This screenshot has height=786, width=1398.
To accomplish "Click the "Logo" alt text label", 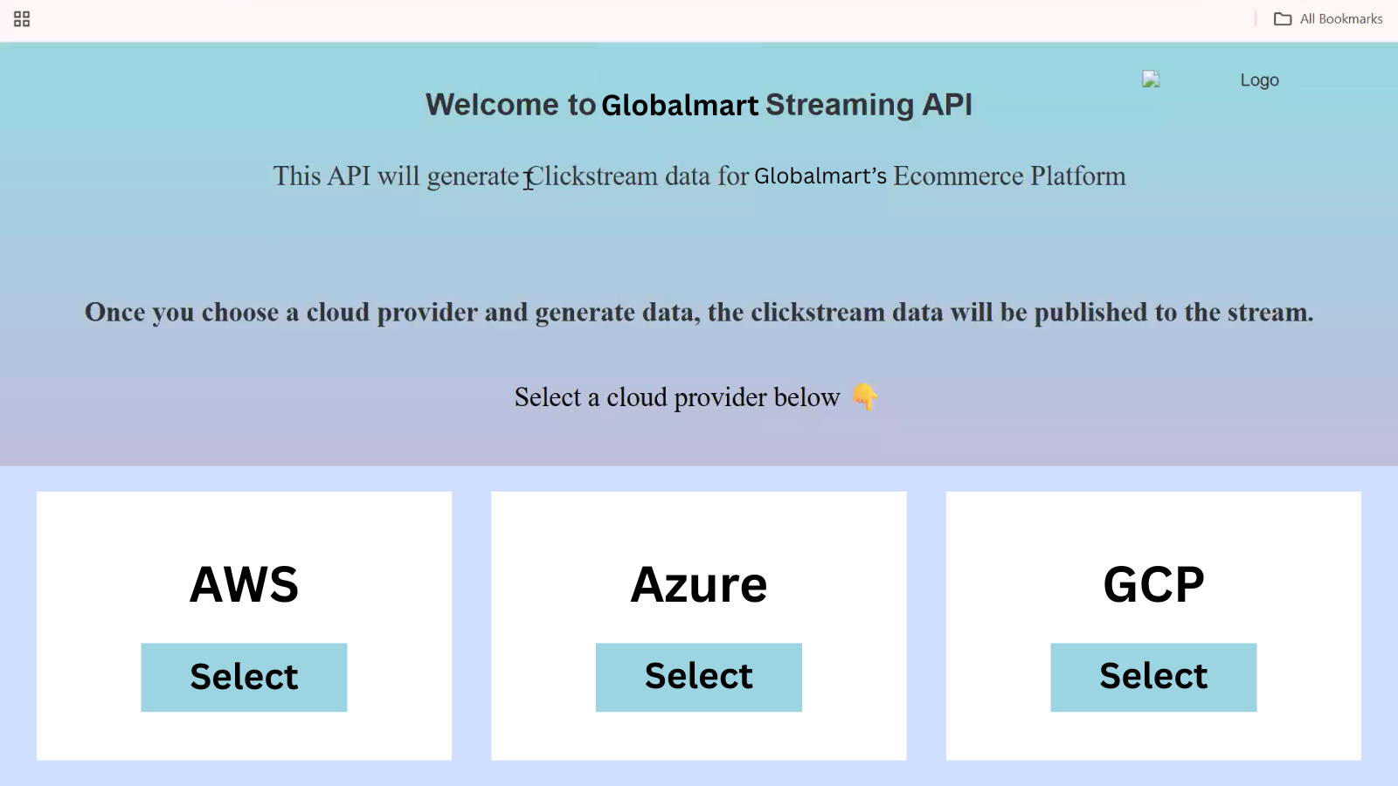I will 1259,80.
